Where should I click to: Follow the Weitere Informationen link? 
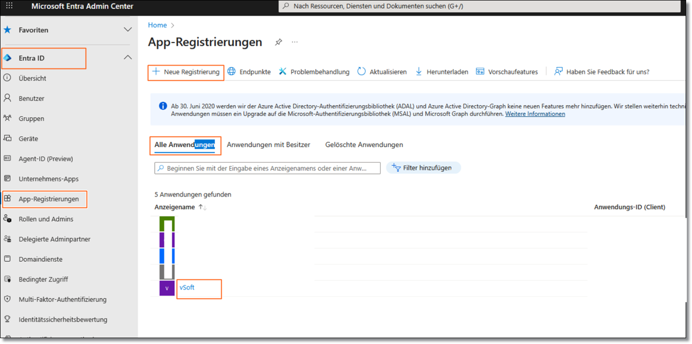coord(535,114)
